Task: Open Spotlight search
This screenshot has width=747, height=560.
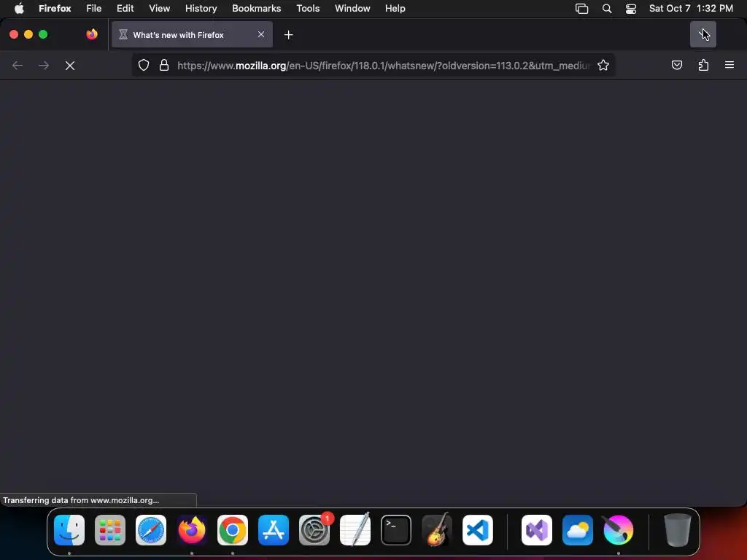Action: pyautogui.click(x=607, y=9)
